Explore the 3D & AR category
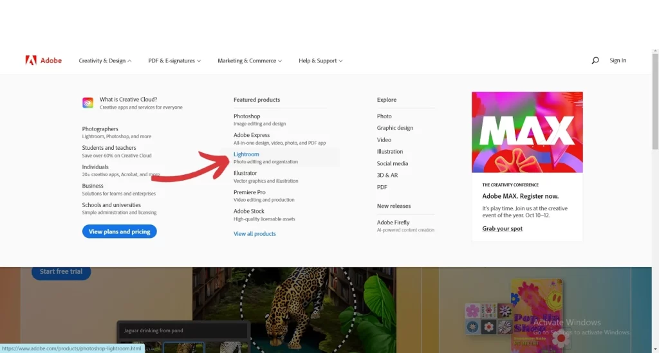Image resolution: width=659 pixels, height=353 pixels. coord(387,175)
